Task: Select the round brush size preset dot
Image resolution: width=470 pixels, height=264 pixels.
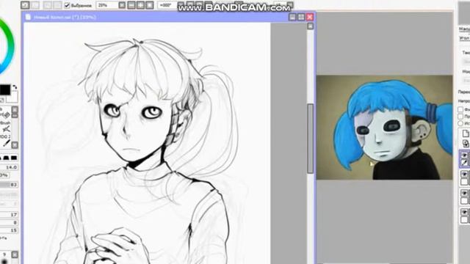Action: pos(4,262)
